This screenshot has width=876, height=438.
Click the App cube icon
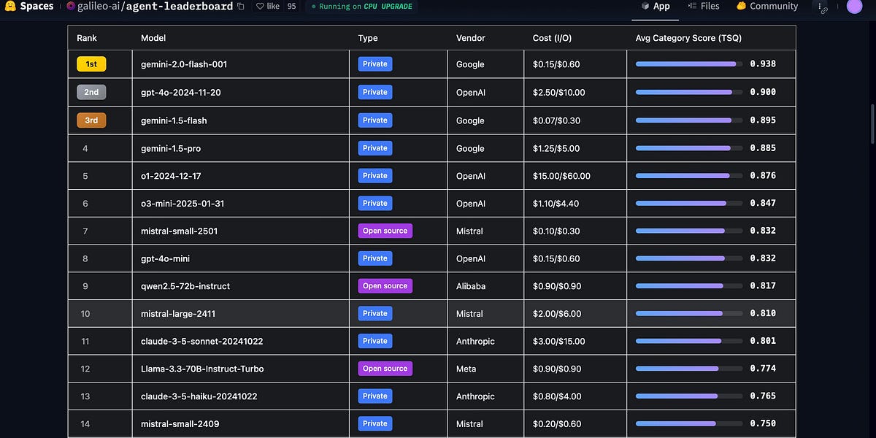pyautogui.click(x=644, y=6)
